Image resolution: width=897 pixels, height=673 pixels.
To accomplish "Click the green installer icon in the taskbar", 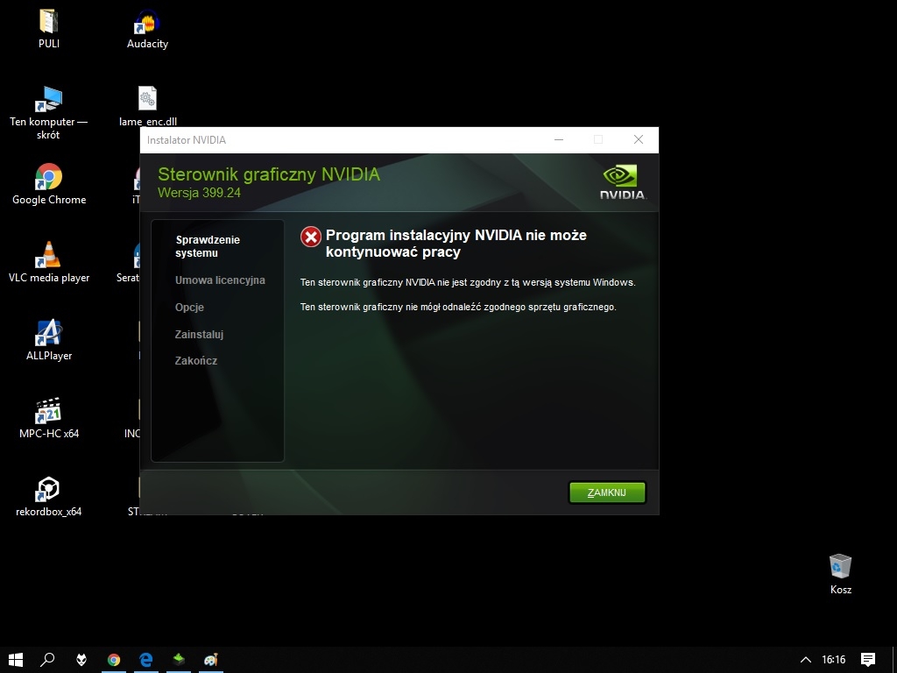I will point(179,660).
